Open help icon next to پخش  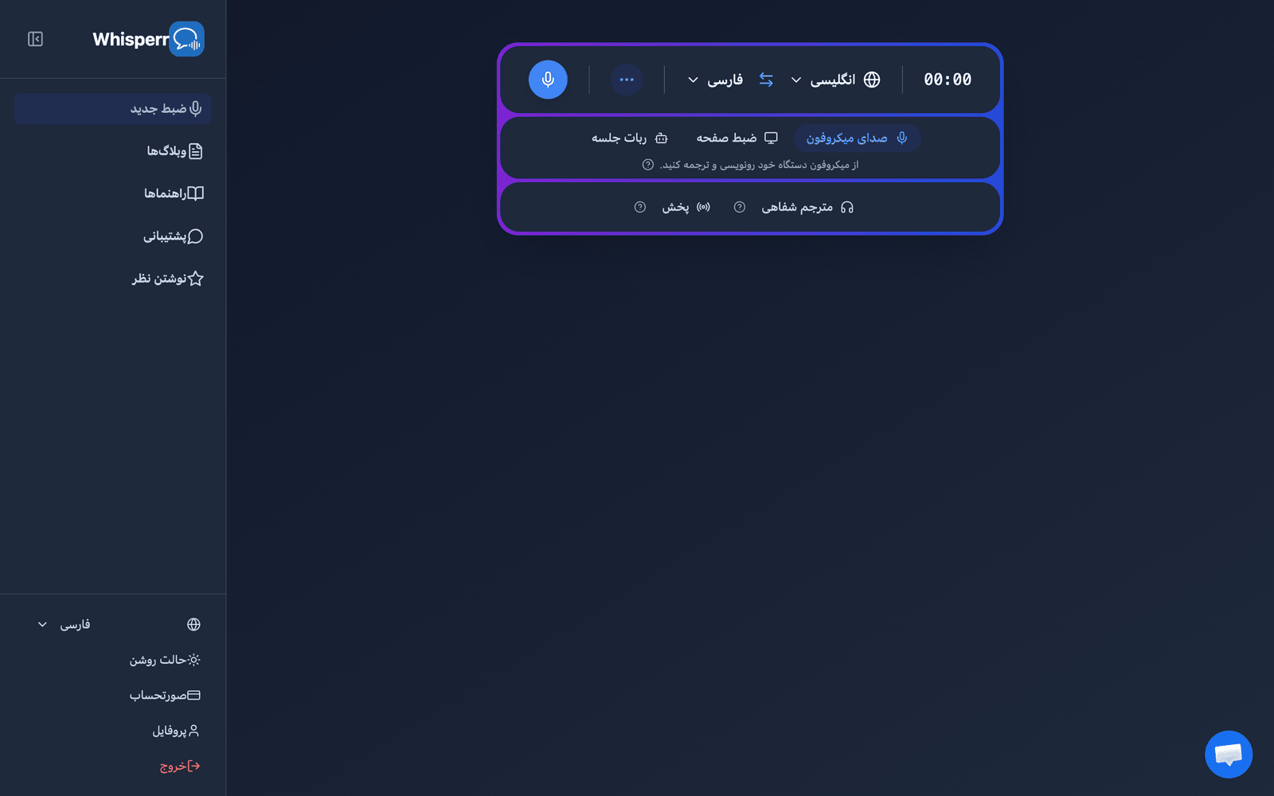[640, 207]
